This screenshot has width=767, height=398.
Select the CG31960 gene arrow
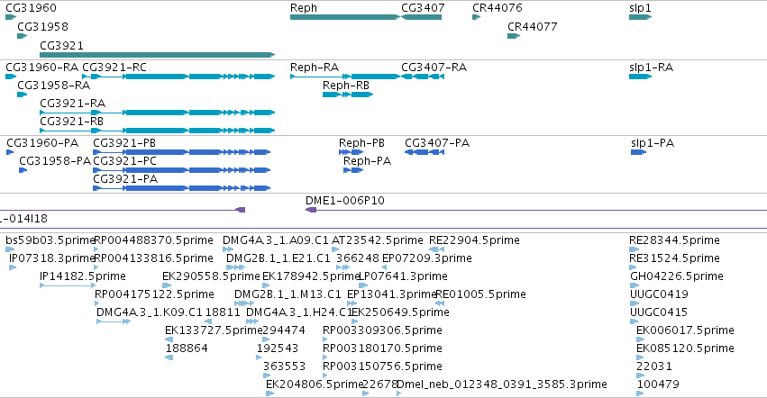click(11, 17)
